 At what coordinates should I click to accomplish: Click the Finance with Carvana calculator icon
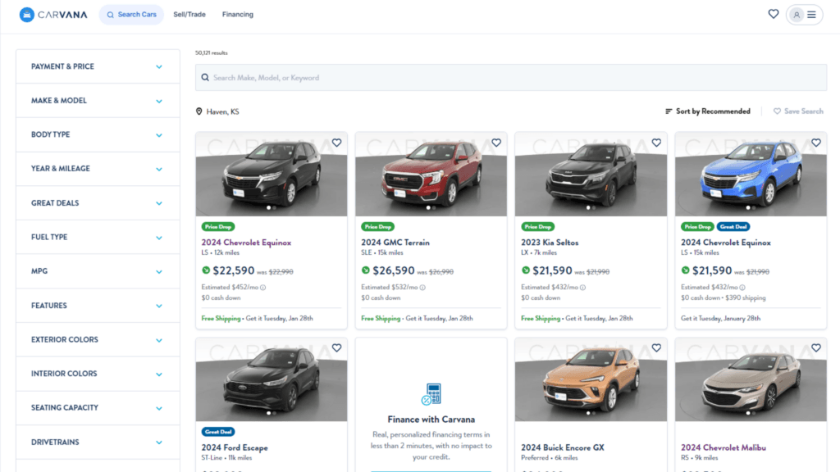point(431,394)
